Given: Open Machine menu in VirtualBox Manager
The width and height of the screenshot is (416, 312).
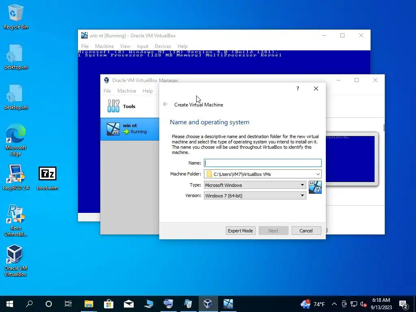Looking at the screenshot, I should (127, 91).
